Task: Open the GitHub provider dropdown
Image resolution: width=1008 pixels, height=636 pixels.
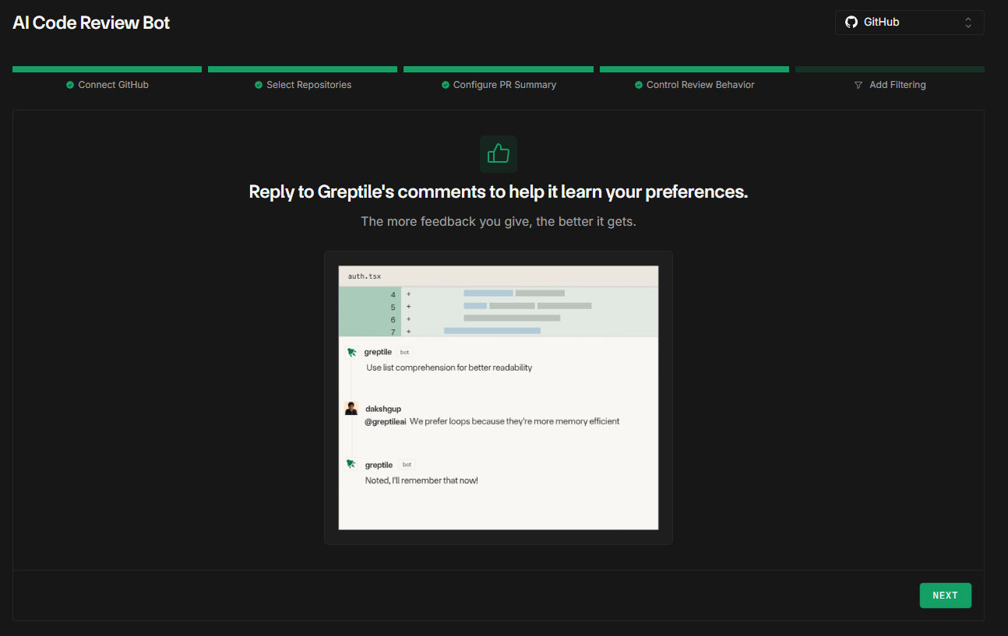Action: point(909,23)
